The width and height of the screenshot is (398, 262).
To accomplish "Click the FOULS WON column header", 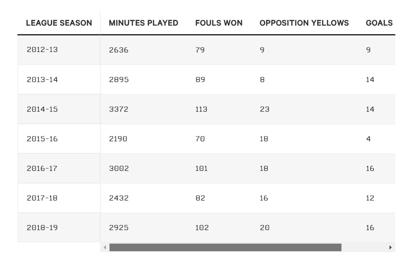I will coord(219,23).
